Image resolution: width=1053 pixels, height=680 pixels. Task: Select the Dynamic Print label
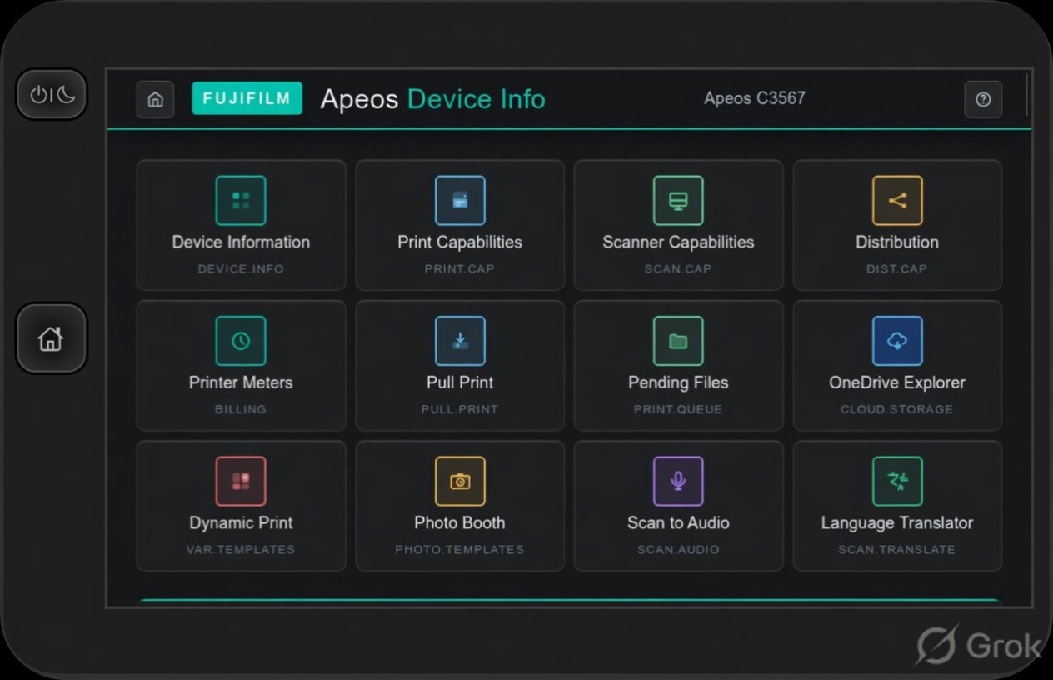pyautogui.click(x=241, y=523)
